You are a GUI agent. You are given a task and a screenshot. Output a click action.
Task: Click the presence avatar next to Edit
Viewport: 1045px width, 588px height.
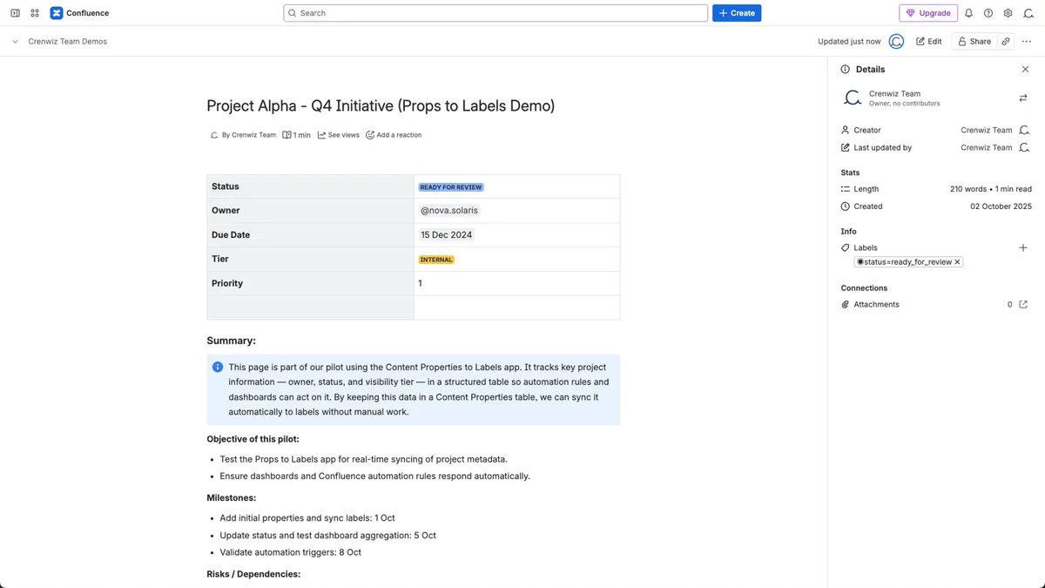click(x=896, y=41)
